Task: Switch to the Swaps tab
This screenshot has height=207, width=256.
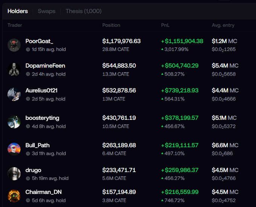Action: 47,11
